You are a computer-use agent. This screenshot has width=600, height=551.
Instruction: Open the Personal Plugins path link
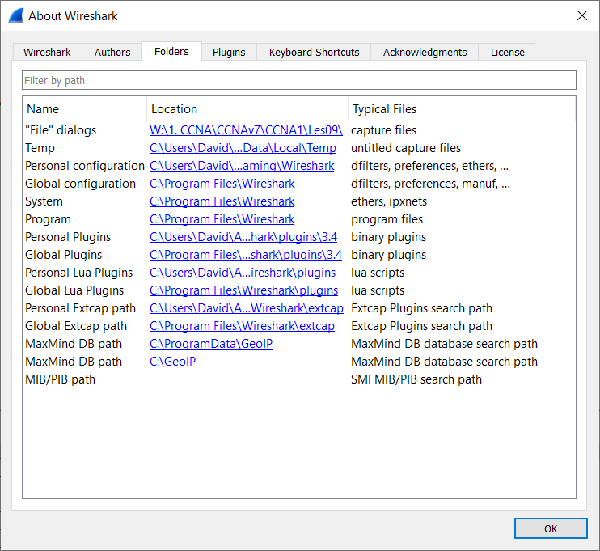pyautogui.click(x=243, y=237)
